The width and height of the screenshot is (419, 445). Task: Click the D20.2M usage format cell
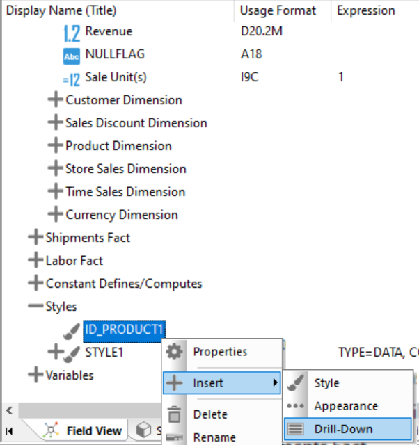[261, 31]
